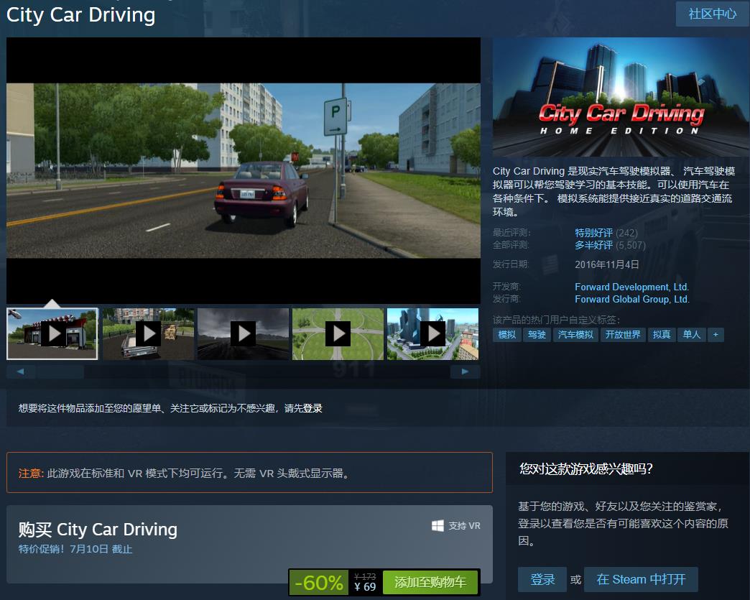Click the 登录 button in sidebar

click(542, 580)
